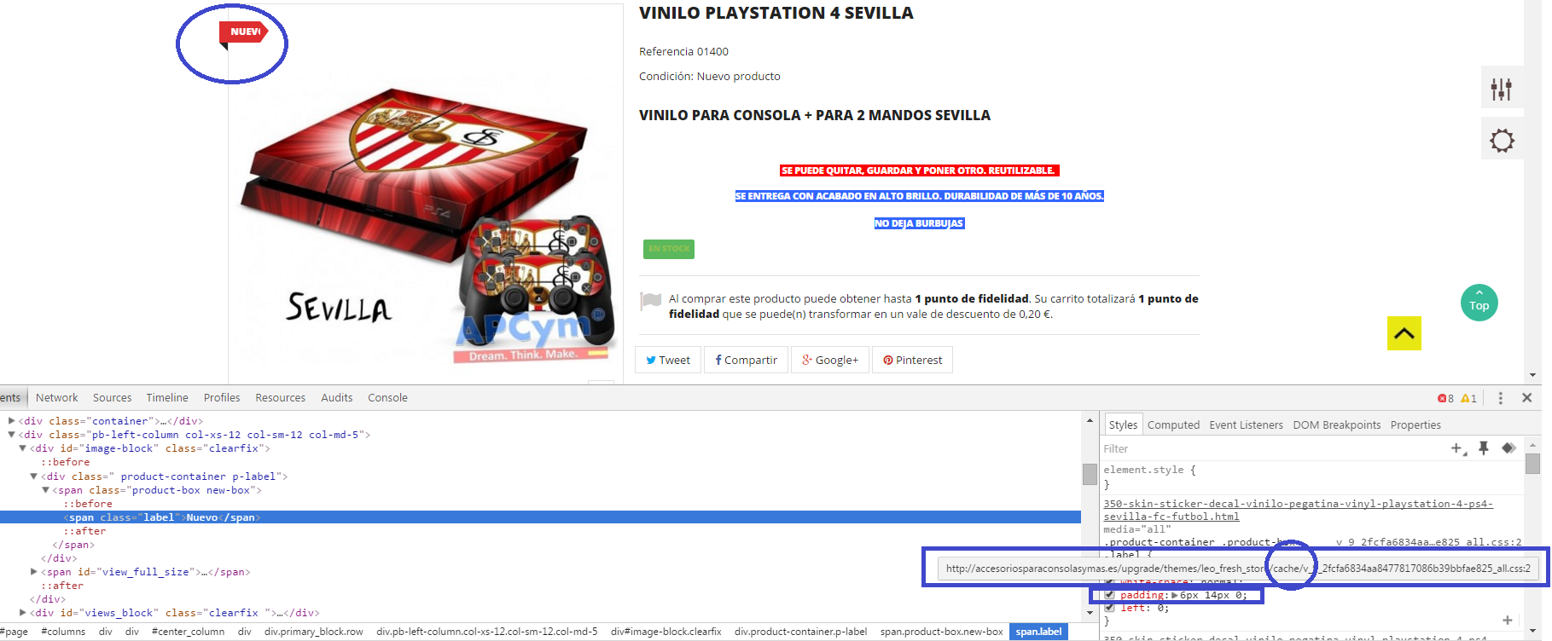
Task: Expand the views_block div node
Action: [x=23, y=613]
